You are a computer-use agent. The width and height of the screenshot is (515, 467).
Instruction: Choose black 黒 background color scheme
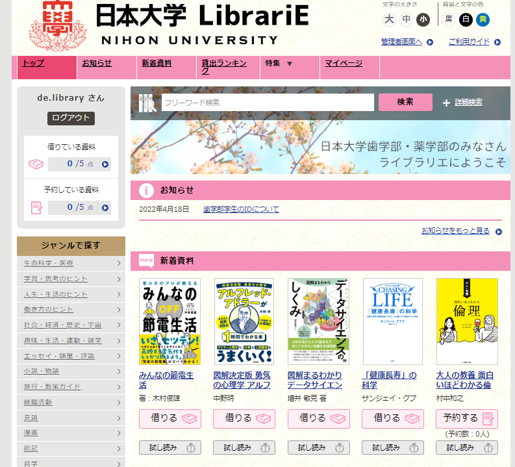pyautogui.click(x=449, y=19)
